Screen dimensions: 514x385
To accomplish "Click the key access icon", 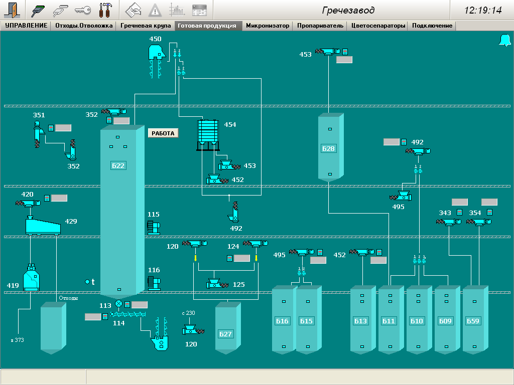I will [83, 10].
